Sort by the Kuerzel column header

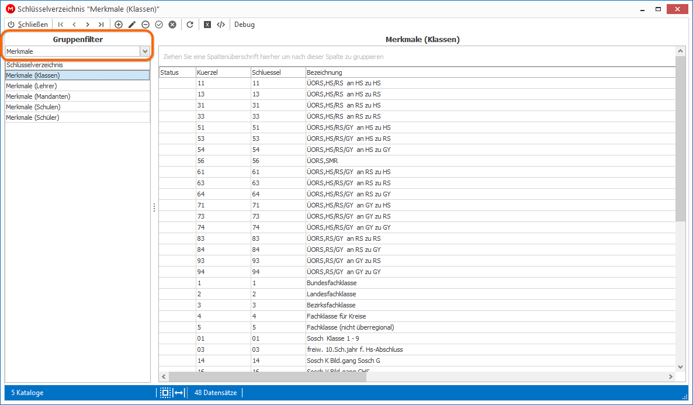[x=223, y=72]
